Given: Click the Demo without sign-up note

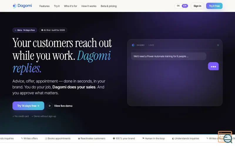Looking at the screenshot, I should click(x=44, y=116).
